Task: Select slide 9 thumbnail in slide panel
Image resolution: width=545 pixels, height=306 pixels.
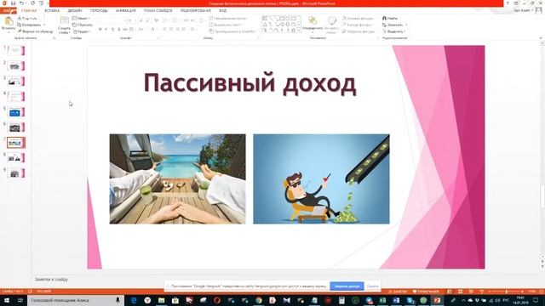Action: pyautogui.click(x=15, y=173)
